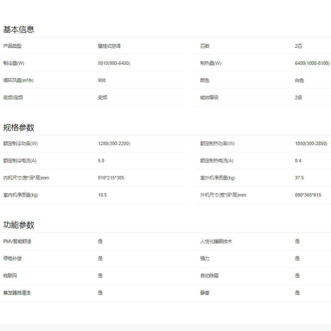Click the indoor unit size 910*215*305
This screenshot has height=331, width=331.
[111, 178]
